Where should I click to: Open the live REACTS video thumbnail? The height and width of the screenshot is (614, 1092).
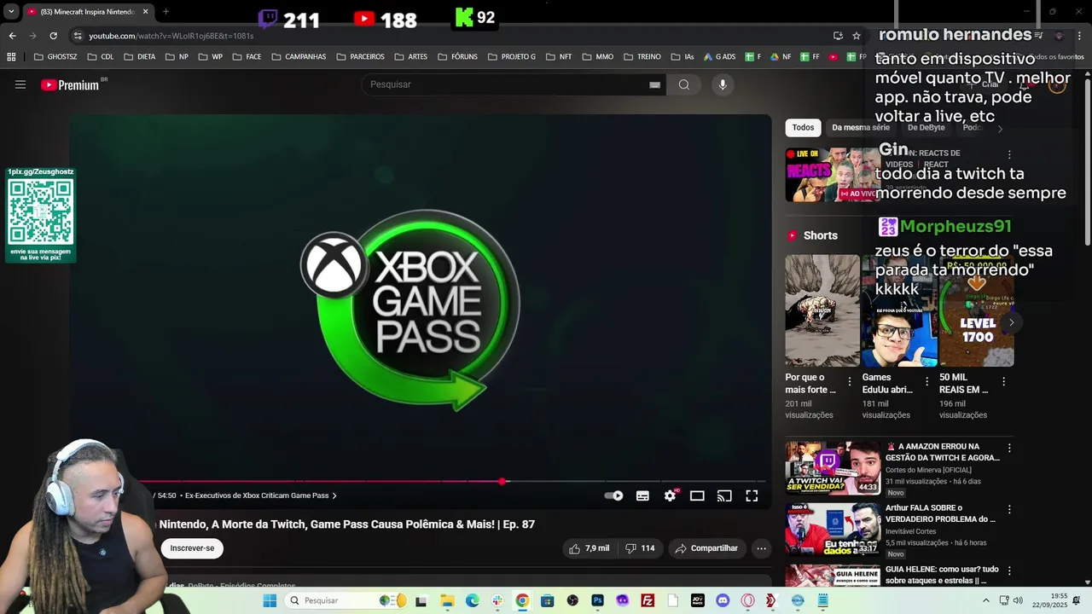(x=833, y=175)
